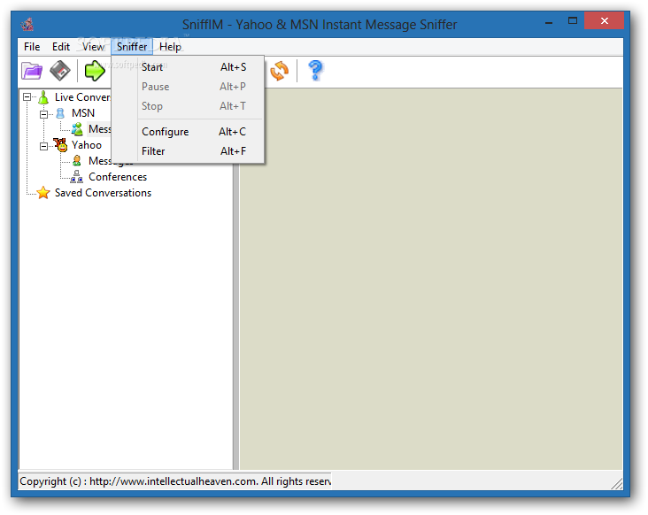648x515 pixels.
Task: Click the blue MSN buddy icon
Action: [60, 113]
